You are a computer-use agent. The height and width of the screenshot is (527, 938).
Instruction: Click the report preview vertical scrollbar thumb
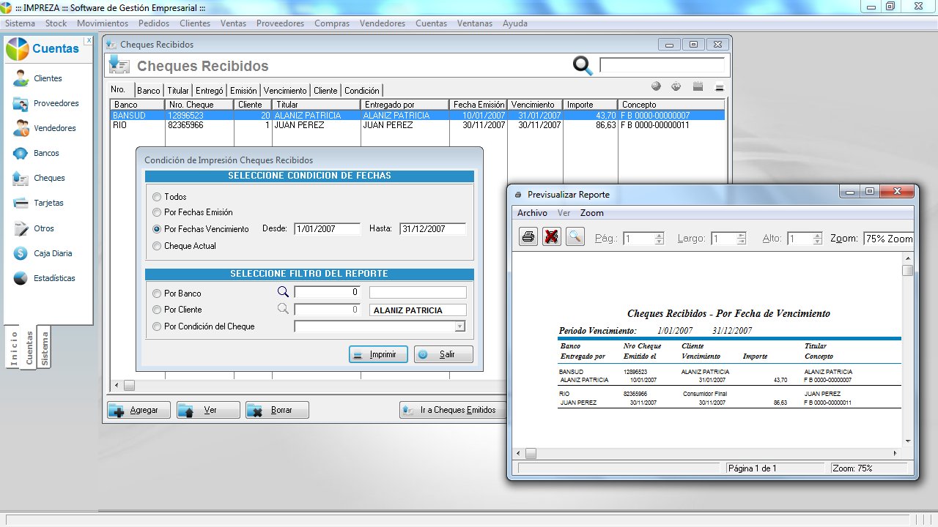[908, 270]
